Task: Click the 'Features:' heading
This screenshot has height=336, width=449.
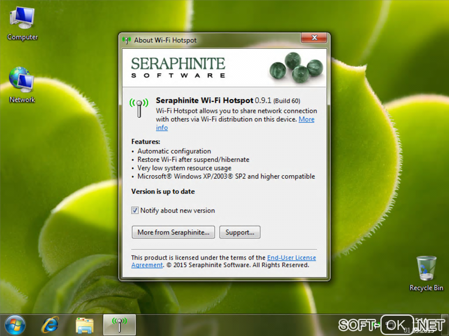Action: [146, 142]
